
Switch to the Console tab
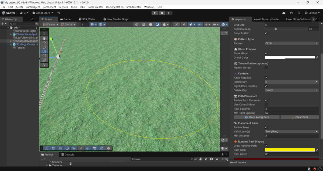(x=68, y=155)
